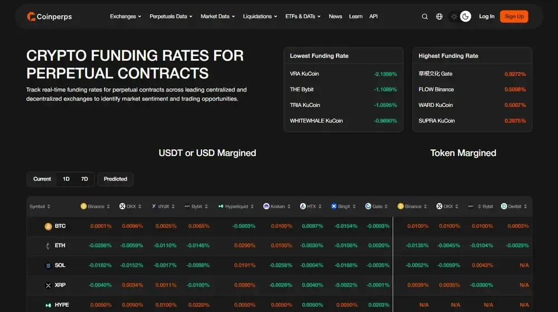The height and width of the screenshot is (312, 558).
Task: Click BTC BingX rate -0.0154%
Action: tap(346, 226)
